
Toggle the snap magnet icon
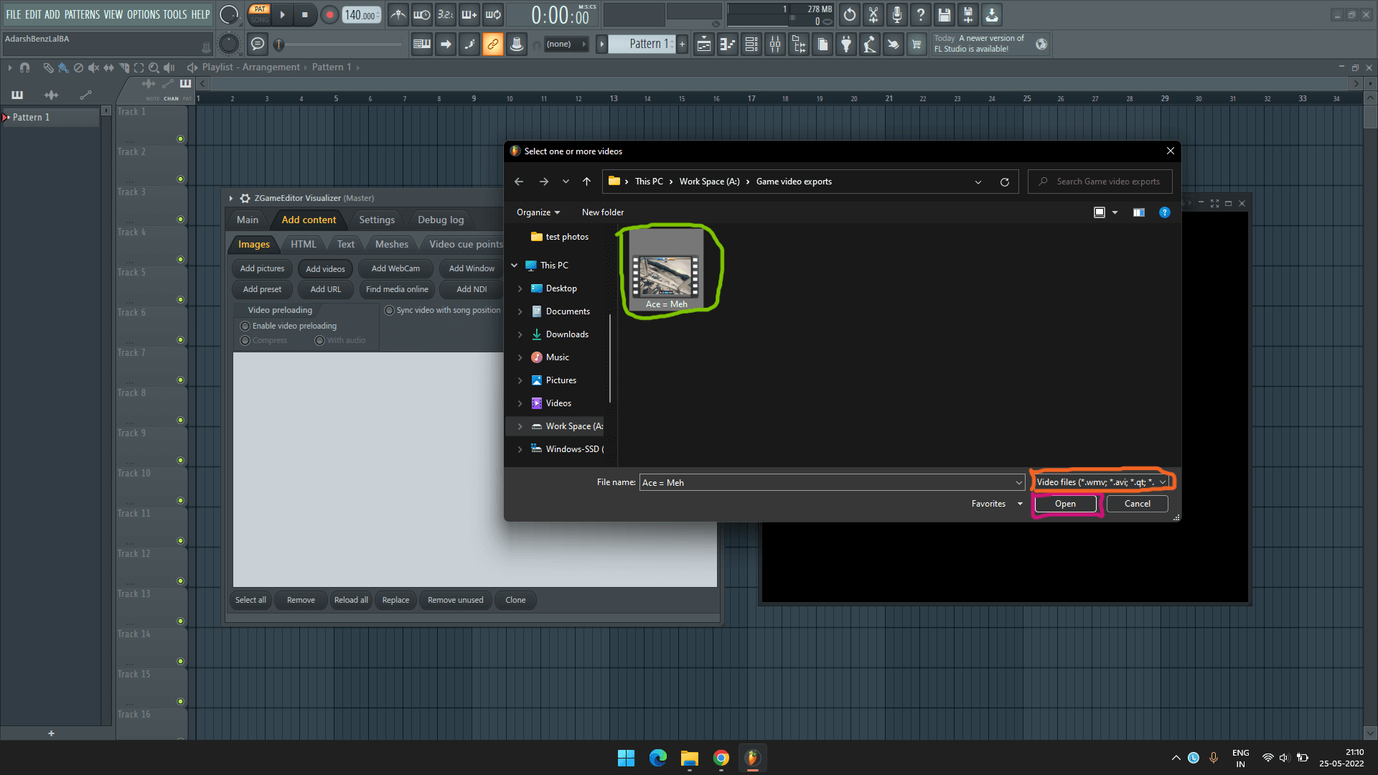click(x=25, y=67)
